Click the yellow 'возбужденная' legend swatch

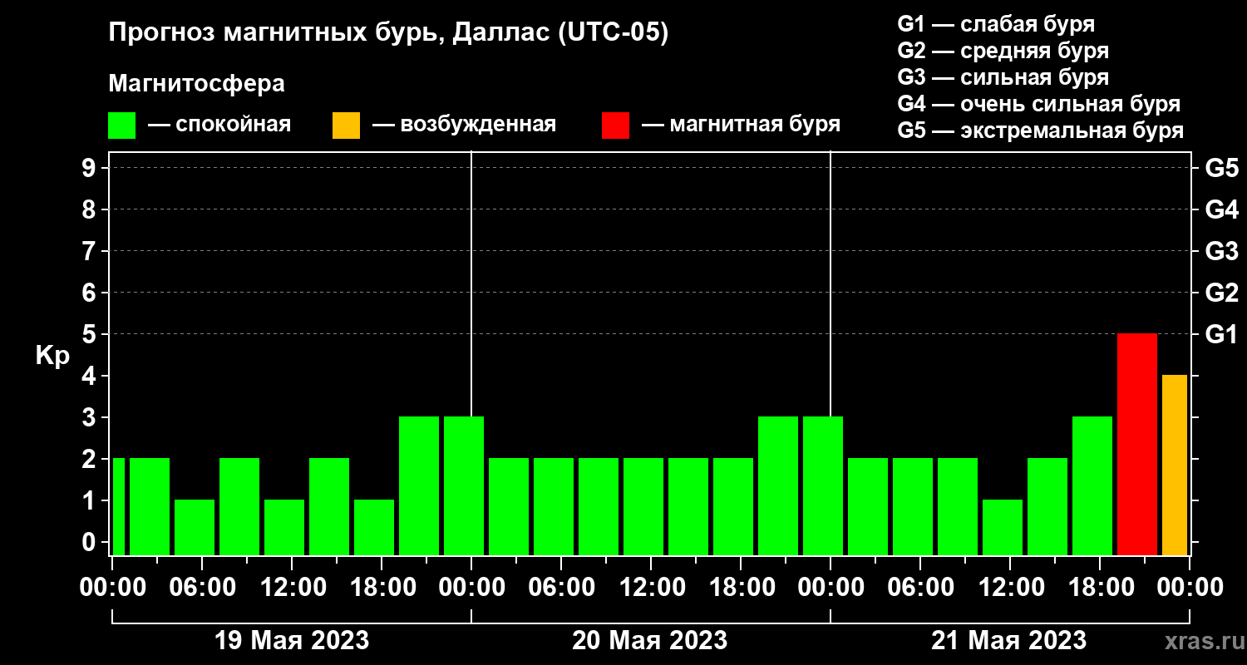pyautogui.click(x=346, y=126)
